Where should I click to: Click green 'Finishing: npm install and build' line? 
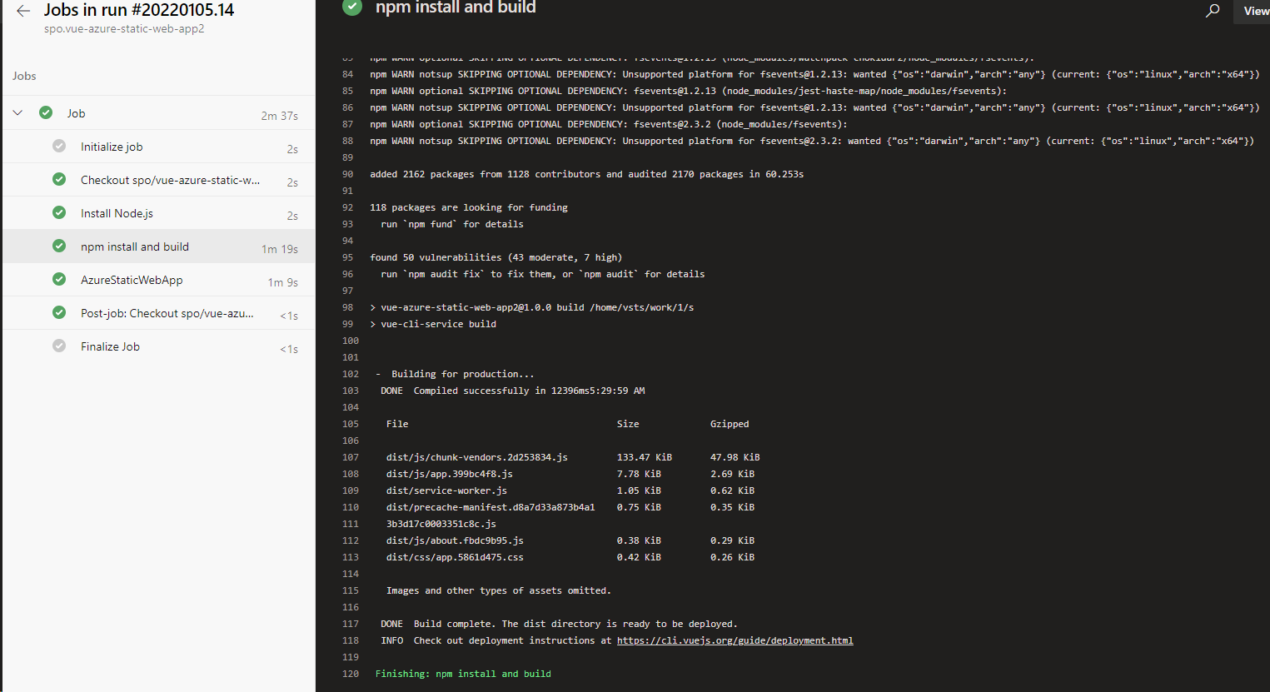463,674
